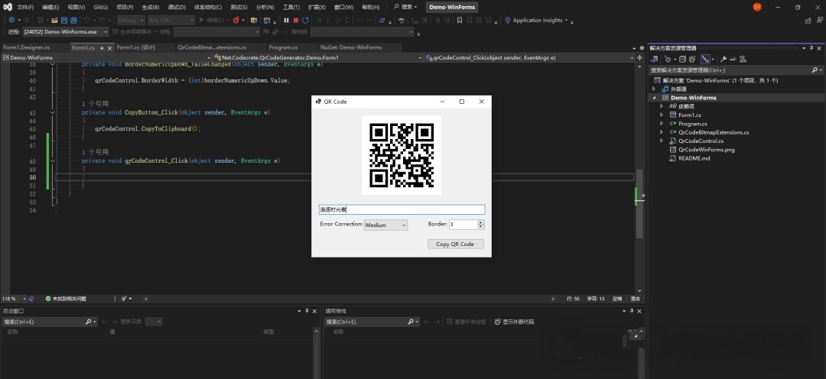
Task: Click the Application Insights toolbar button
Action: point(537,21)
